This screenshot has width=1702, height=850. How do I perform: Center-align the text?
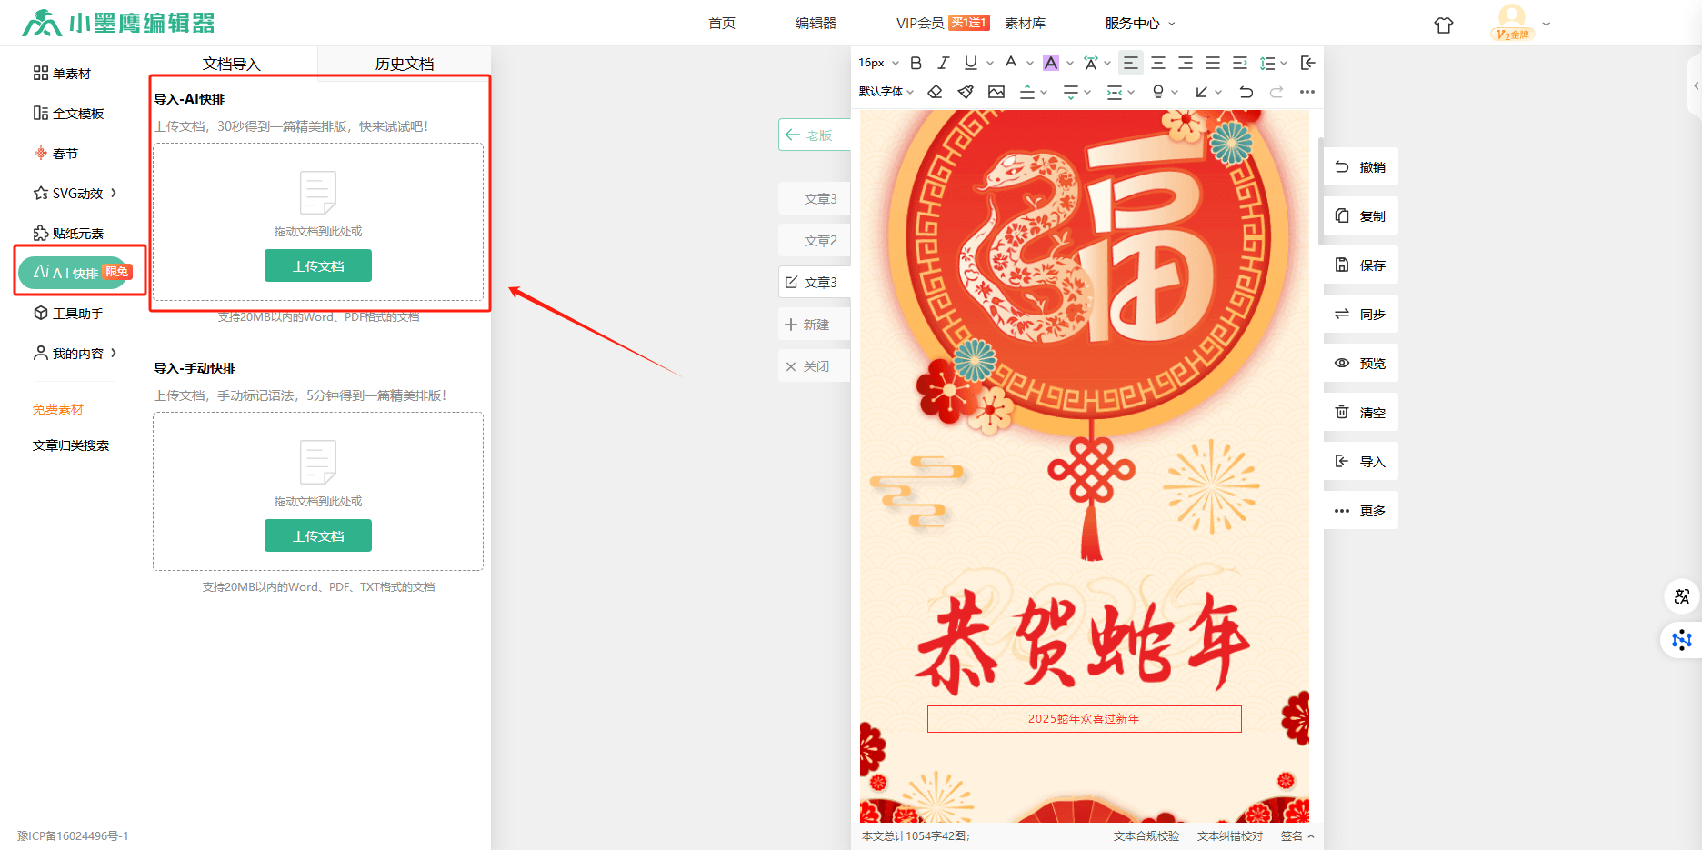[x=1157, y=63]
